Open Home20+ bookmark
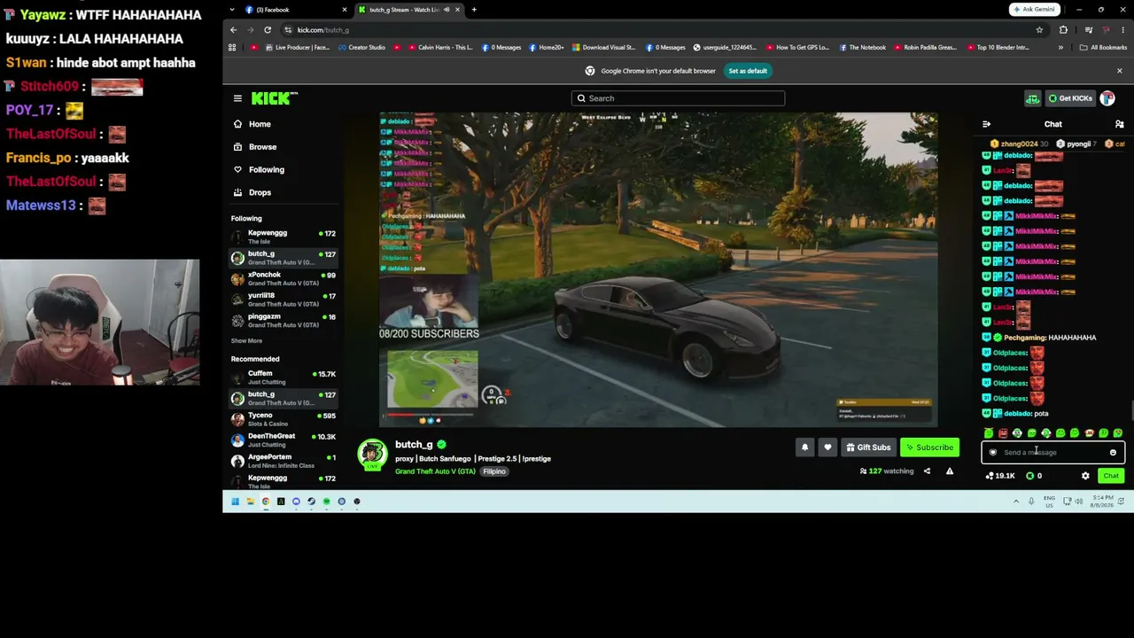Screen dimensions: 1134x638 click(547, 48)
